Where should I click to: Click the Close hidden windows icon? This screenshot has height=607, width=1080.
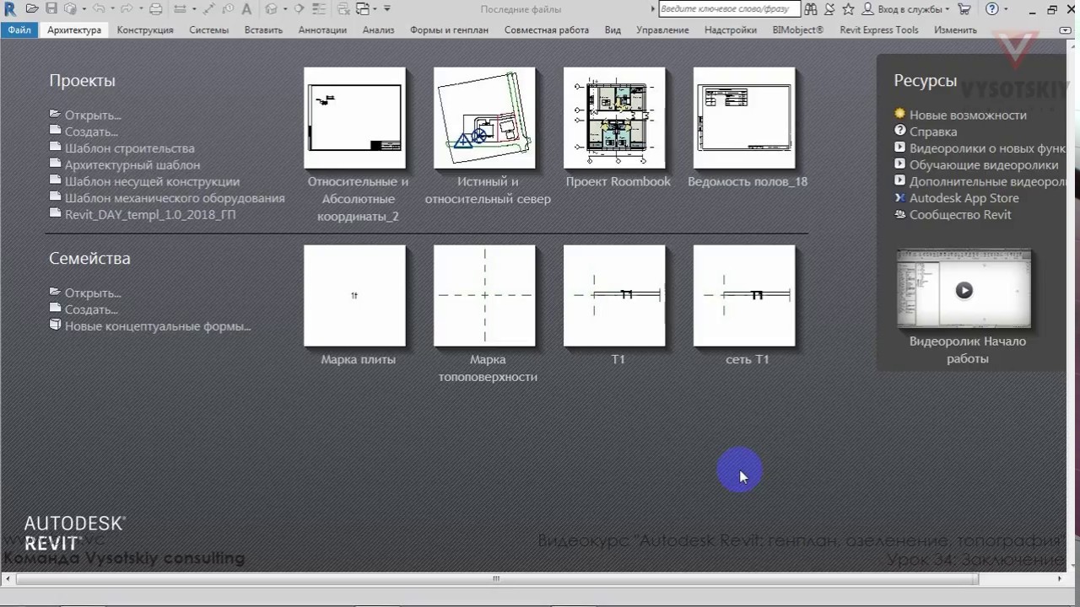[343, 8]
